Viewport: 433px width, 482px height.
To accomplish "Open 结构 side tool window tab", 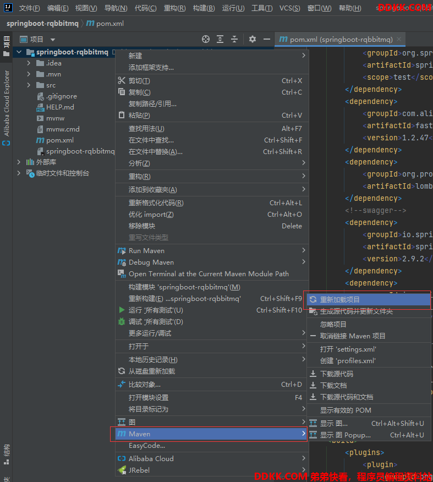I will point(7,454).
